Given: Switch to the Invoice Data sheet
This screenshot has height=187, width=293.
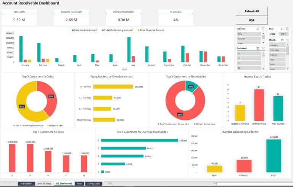Looking at the screenshot, I should (45, 184).
